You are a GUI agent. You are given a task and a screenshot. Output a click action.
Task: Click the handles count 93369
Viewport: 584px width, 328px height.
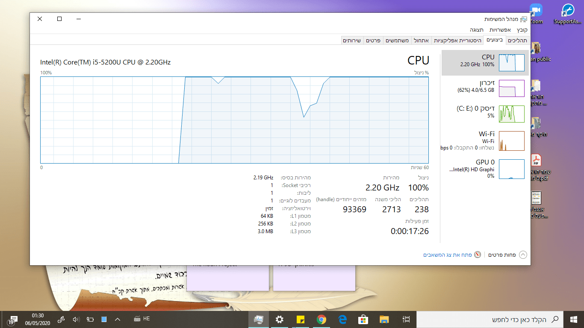(x=355, y=209)
